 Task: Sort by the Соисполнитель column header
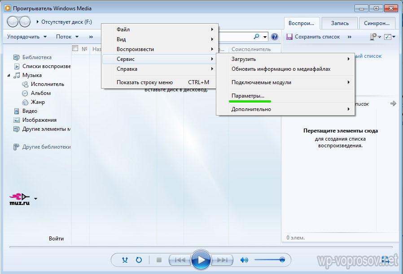pyautogui.click(x=251, y=49)
